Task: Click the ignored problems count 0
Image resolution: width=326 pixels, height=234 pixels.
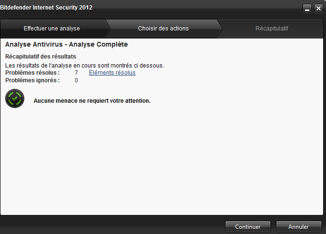Action: (76, 80)
